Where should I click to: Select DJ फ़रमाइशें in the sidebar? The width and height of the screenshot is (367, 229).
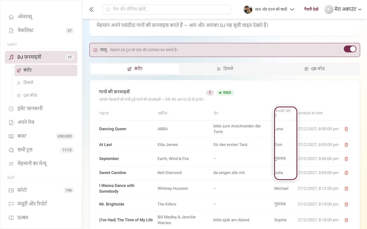tap(41, 57)
